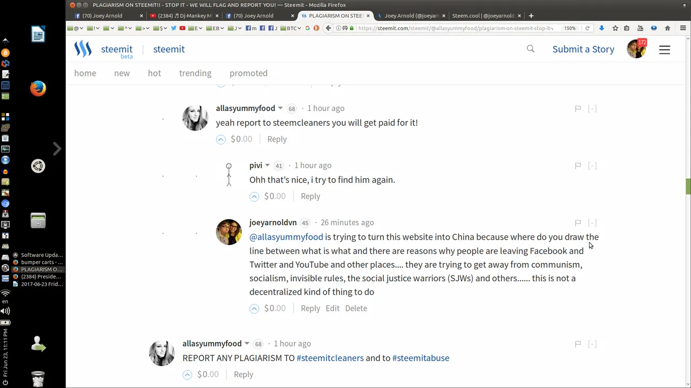Image resolution: width=691 pixels, height=388 pixels.
Task: Flag the REPORT ANY PLAGIARISM comment
Action: pyautogui.click(x=578, y=344)
